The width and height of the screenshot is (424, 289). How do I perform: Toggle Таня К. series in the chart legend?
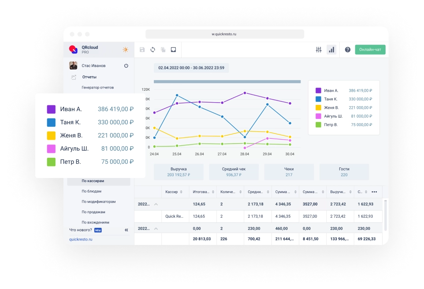(318, 99)
